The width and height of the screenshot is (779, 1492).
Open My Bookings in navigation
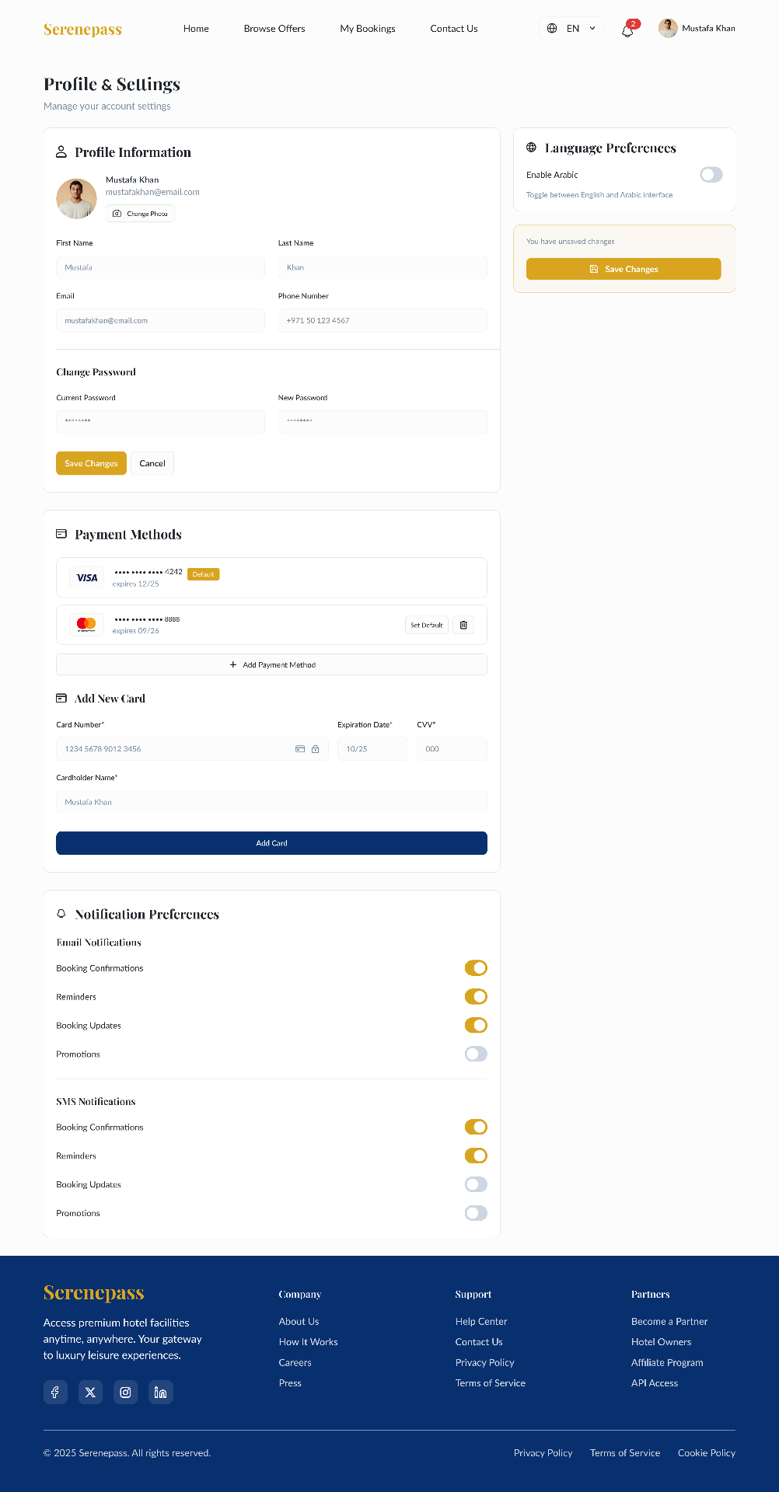tap(368, 29)
